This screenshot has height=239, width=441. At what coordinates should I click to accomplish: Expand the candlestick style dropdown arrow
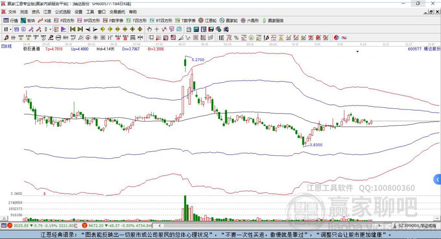click(50, 29)
